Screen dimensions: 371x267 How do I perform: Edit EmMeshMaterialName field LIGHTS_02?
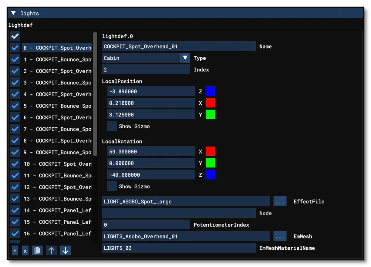pos(179,248)
